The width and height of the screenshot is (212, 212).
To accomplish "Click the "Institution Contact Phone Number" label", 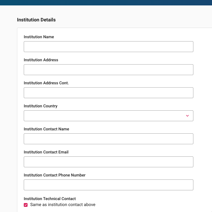I will tap(55, 175).
